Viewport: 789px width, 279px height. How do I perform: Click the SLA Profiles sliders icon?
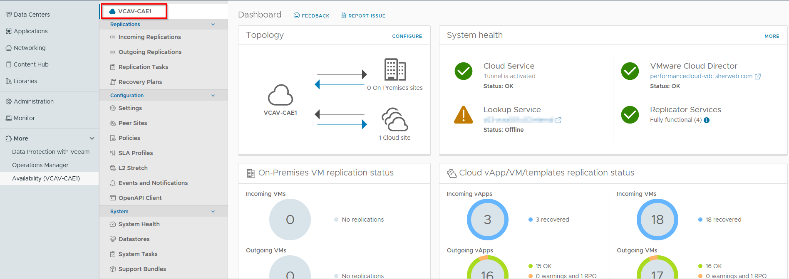(x=113, y=153)
